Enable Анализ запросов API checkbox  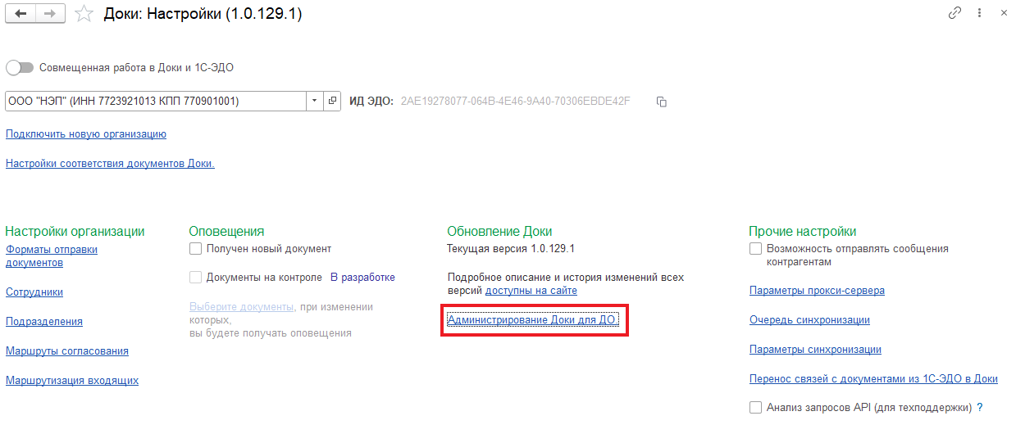(755, 407)
